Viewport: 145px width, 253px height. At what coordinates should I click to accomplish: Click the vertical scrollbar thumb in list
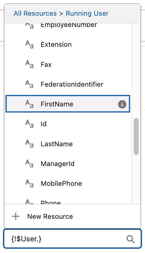(136, 137)
